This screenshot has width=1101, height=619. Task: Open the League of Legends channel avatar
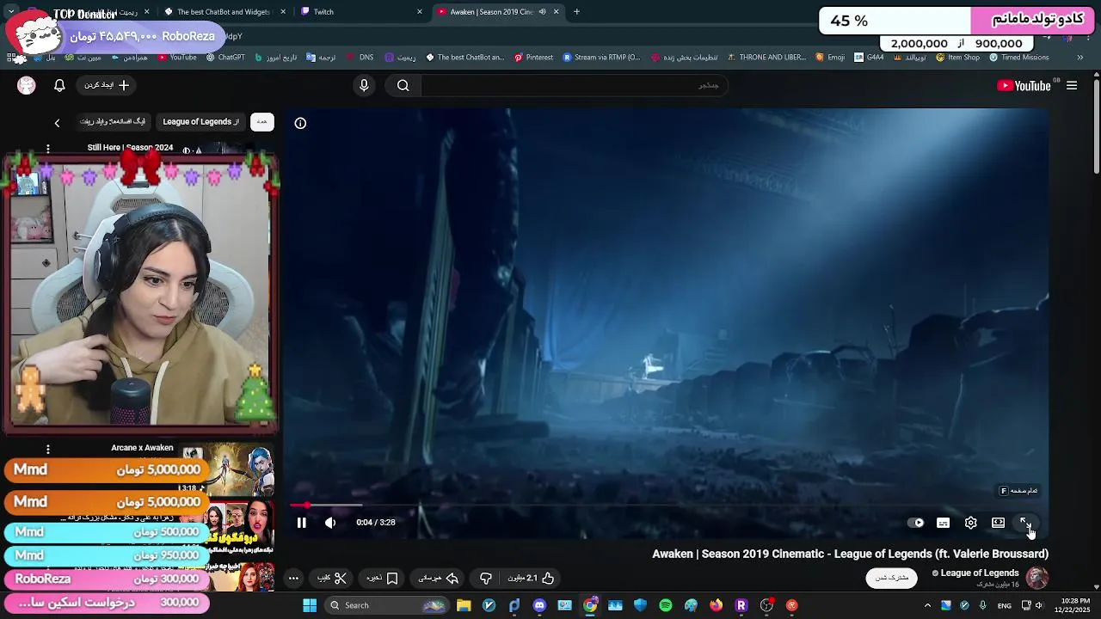pyautogui.click(x=1037, y=578)
